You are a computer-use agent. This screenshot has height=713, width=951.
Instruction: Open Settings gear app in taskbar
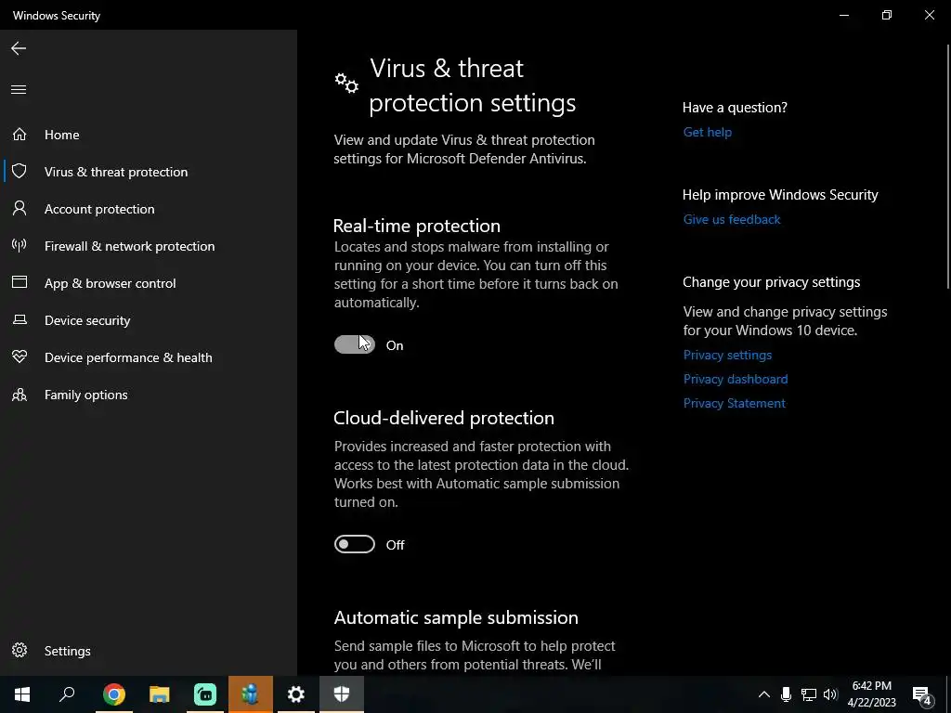click(x=296, y=694)
